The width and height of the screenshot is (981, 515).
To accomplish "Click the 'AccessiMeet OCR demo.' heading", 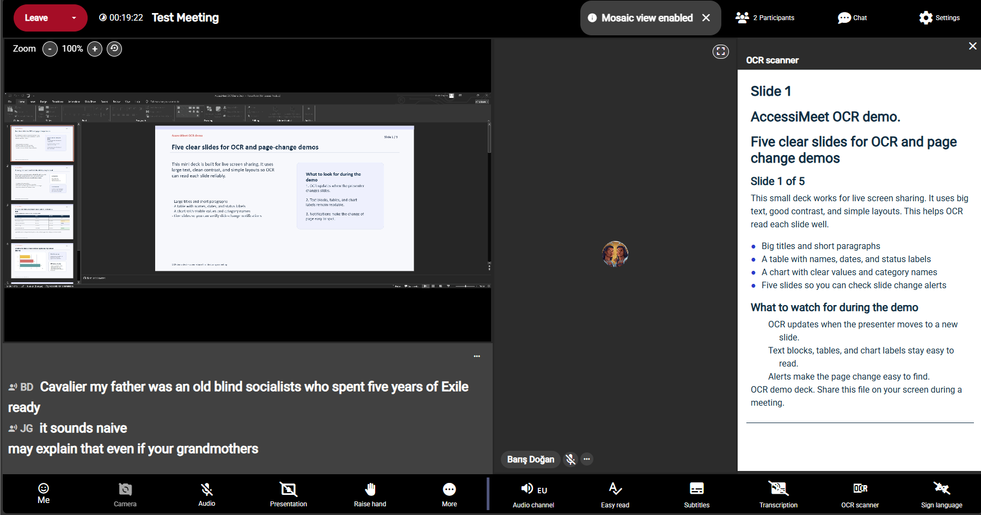I will tap(825, 116).
